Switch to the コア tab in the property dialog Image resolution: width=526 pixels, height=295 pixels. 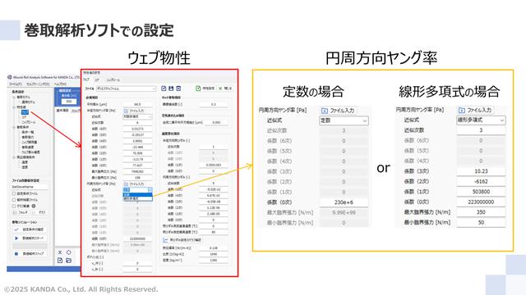click(x=97, y=80)
